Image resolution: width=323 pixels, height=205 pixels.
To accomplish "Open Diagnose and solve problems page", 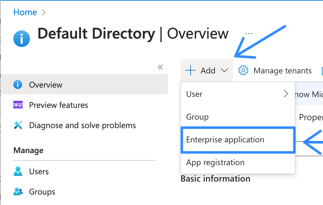I will [x=82, y=125].
